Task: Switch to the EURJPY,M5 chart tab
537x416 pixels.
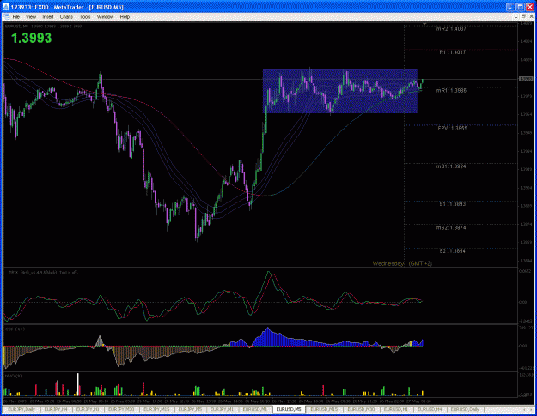Action: [x=191, y=409]
